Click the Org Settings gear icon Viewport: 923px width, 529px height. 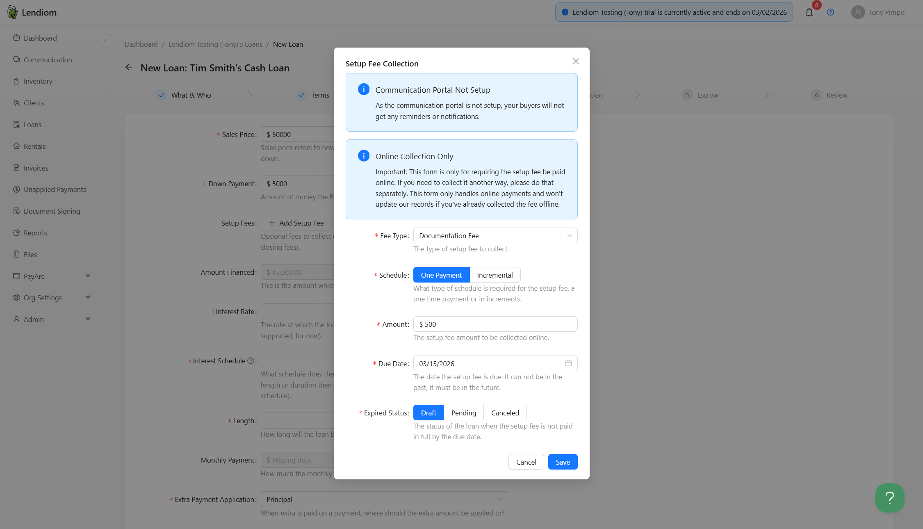click(16, 298)
